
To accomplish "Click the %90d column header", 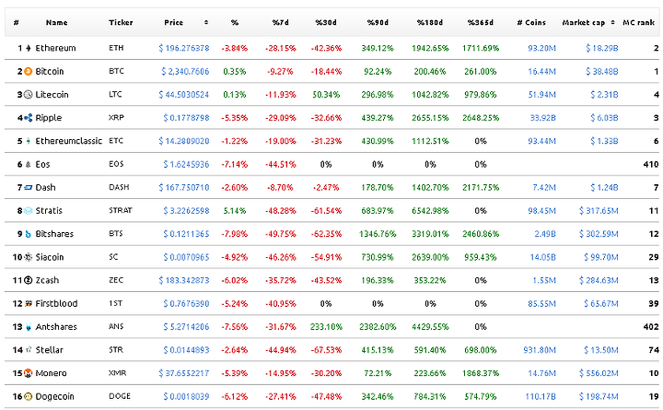I will [378, 22].
